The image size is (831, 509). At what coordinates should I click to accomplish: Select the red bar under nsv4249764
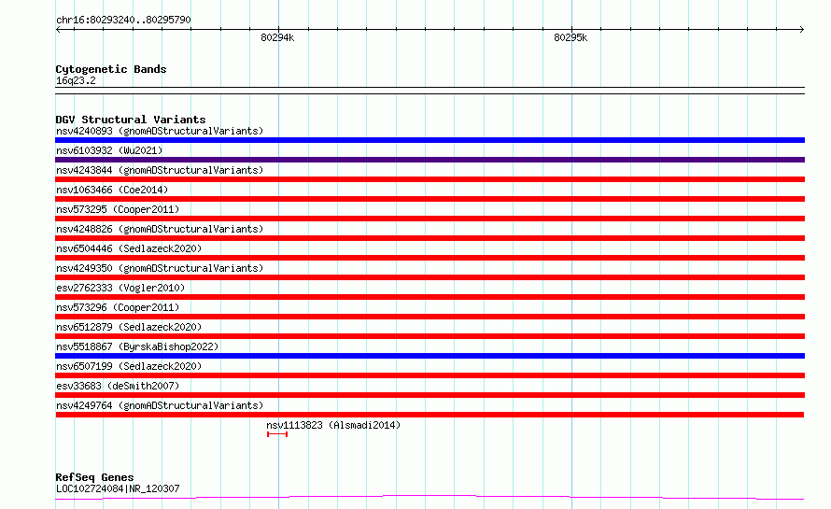(430, 415)
